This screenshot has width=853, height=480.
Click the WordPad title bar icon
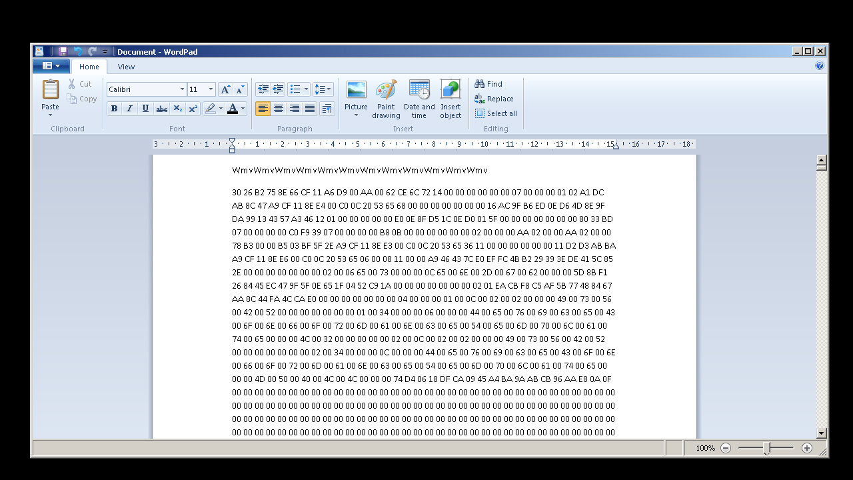click(39, 51)
